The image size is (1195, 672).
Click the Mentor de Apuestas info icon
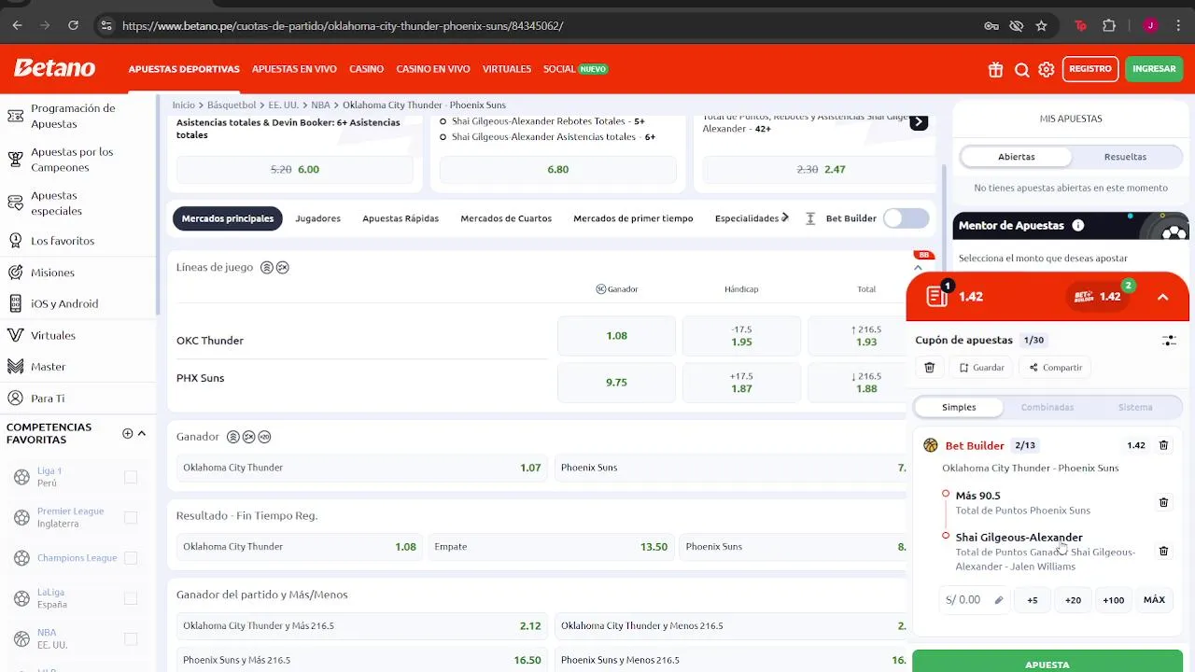1078,225
